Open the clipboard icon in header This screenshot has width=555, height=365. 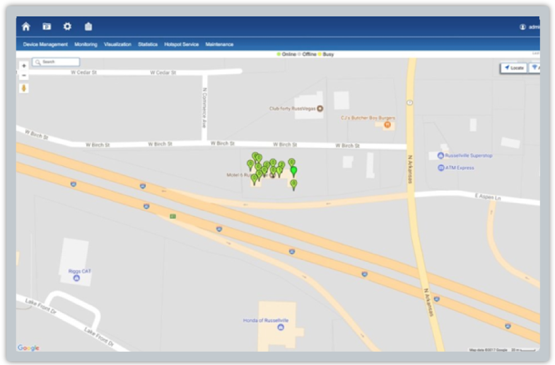coord(88,26)
